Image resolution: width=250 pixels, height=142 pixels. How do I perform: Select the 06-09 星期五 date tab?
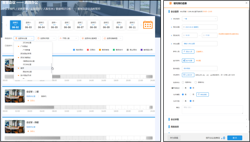[106, 25]
